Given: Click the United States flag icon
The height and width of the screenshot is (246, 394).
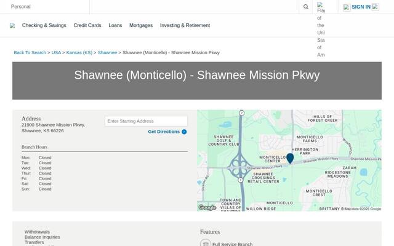Looking at the screenshot, I should pyautogui.click(x=320, y=4).
